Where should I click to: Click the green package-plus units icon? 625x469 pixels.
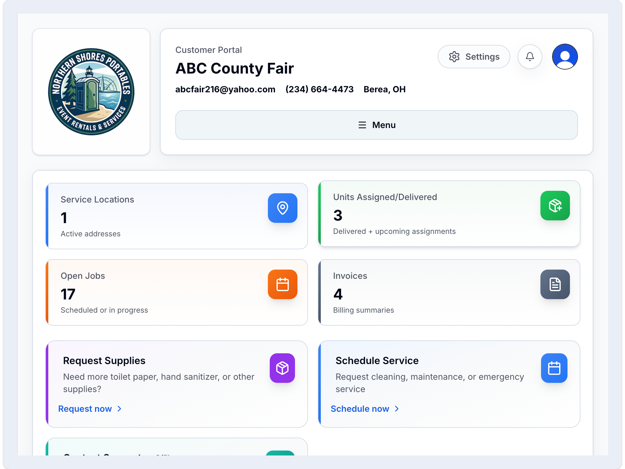(555, 206)
